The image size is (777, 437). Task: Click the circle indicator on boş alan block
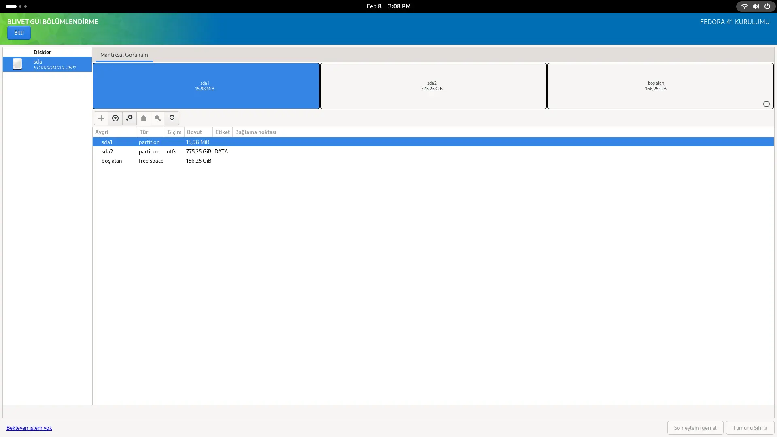click(x=766, y=104)
